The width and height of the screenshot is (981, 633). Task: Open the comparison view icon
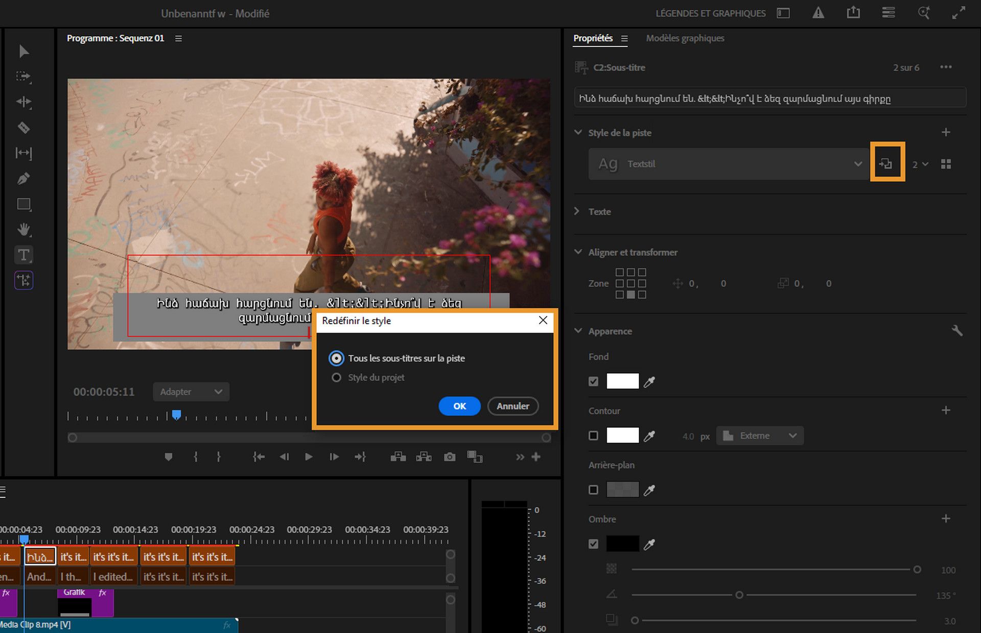click(475, 457)
